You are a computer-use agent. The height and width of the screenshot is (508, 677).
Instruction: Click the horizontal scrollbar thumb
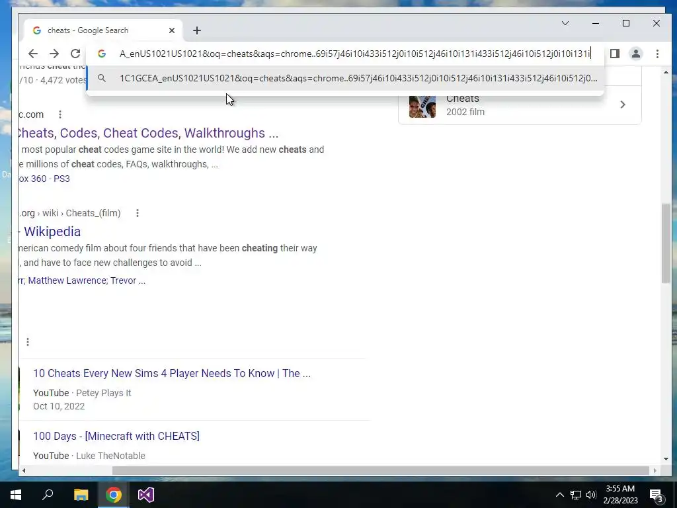click(x=380, y=470)
